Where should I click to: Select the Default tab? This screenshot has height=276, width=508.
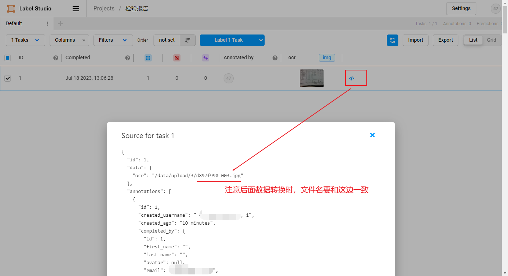[x=14, y=24]
